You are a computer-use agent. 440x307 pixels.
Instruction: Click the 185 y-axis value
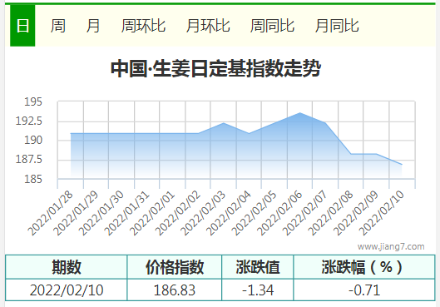pyautogui.click(x=33, y=179)
